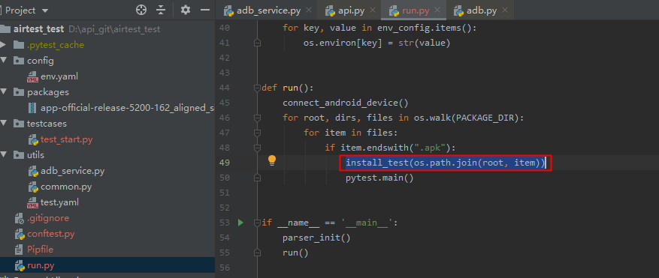Image resolution: width=659 pixels, height=278 pixels.
Task: Select run.py in project tree
Action: [41, 265]
